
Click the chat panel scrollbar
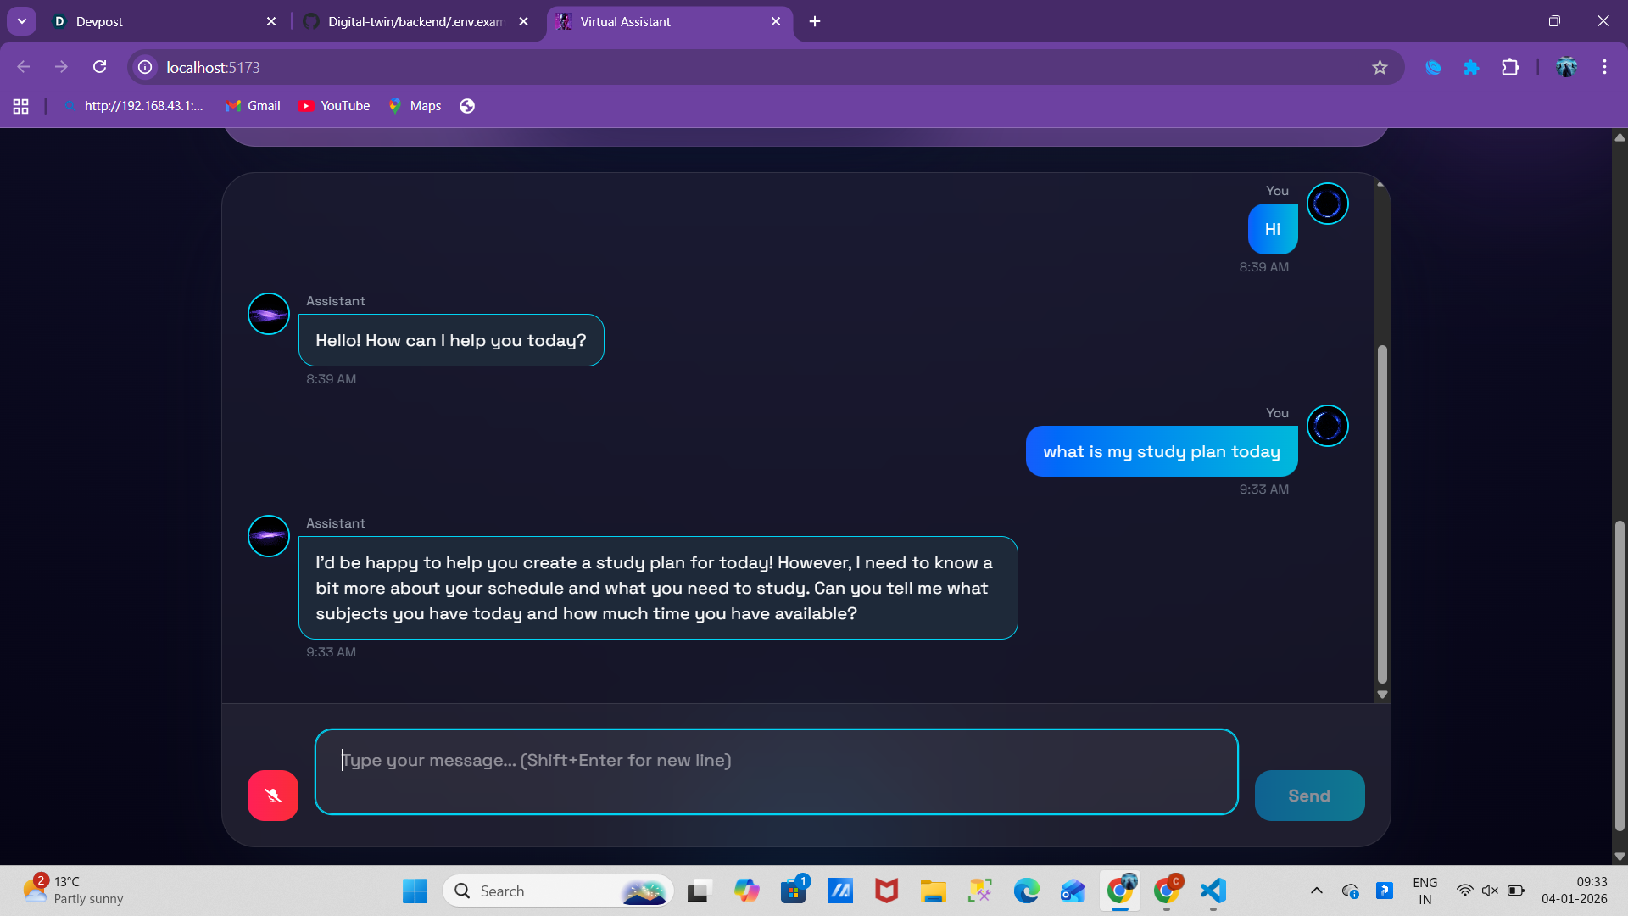[x=1382, y=513]
